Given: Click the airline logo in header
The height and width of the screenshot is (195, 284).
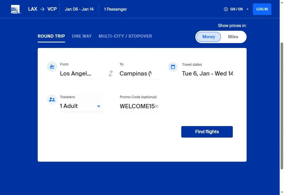Looking at the screenshot, I should (x=16, y=9).
